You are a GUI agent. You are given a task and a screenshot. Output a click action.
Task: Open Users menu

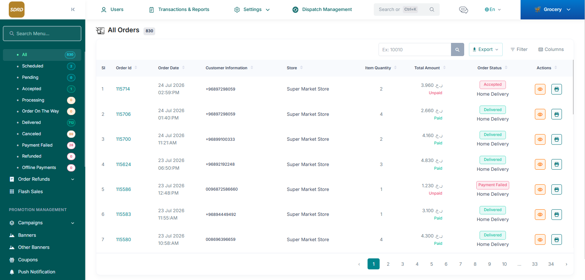coord(112,10)
